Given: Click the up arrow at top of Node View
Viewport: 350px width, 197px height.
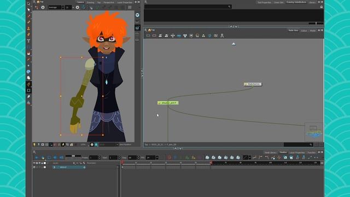Looking at the screenshot, I should (x=234, y=44).
